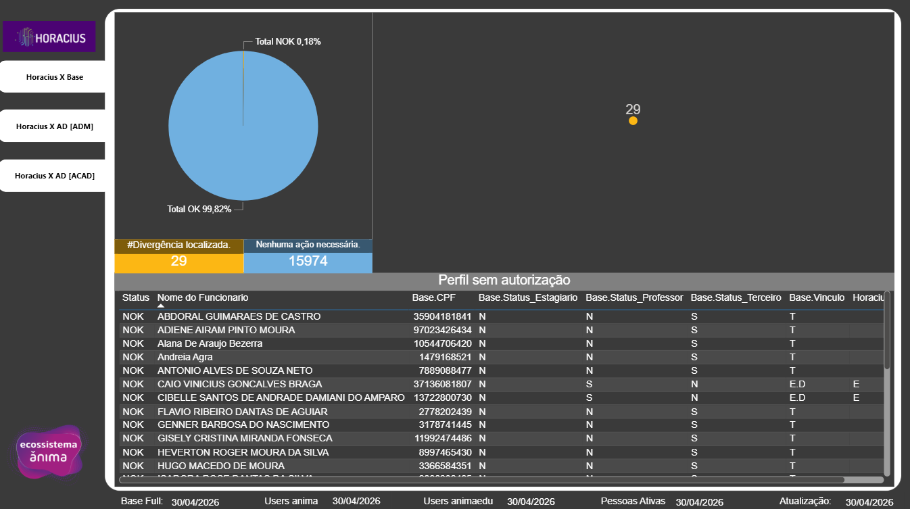
Task: Select row ANTONIO ALVES DE SOUZA NETO
Action: point(501,370)
